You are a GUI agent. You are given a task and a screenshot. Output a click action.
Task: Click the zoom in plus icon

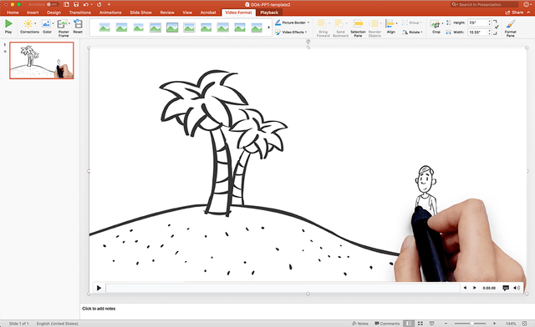(494, 324)
